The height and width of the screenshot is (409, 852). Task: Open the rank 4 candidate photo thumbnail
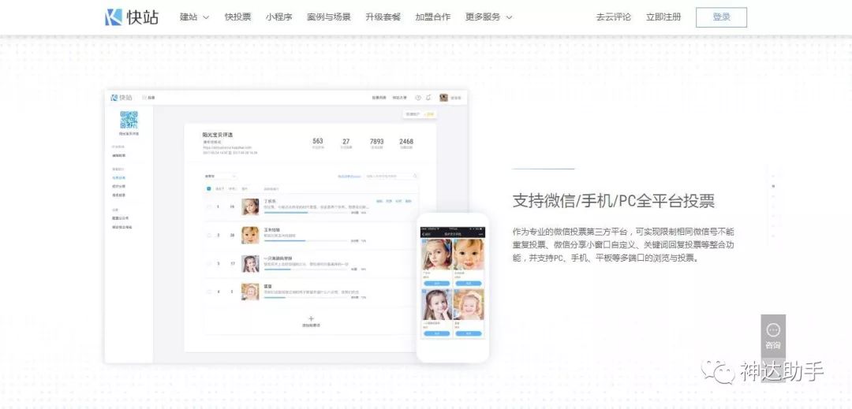click(x=250, y=292)
